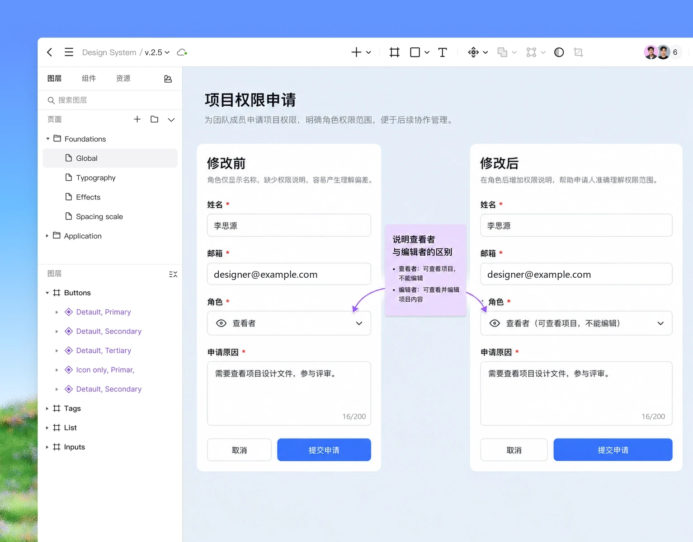Screen dimensions: 693x542
Task: Click the boolean union tool icon
Action: 502,52
